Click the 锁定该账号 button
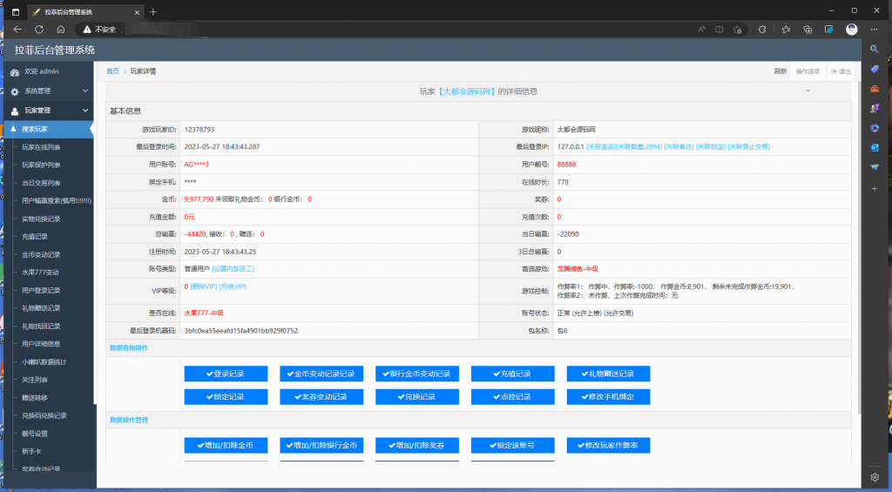Viewport: 892px width, 492px height. (512, 445)
